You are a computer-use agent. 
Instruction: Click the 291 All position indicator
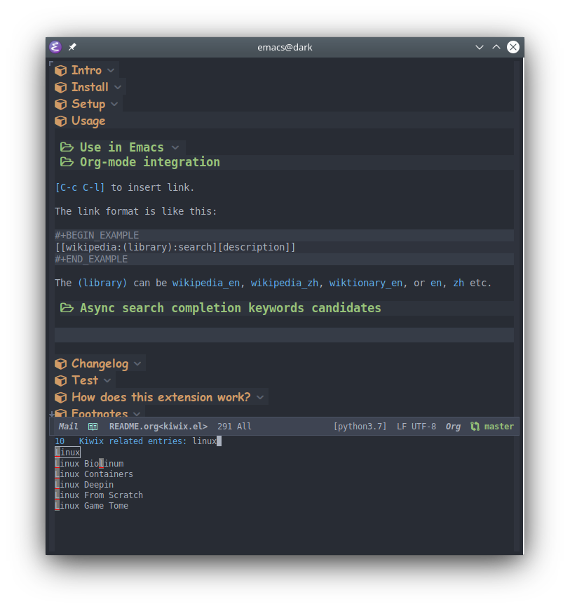[234, 427]
